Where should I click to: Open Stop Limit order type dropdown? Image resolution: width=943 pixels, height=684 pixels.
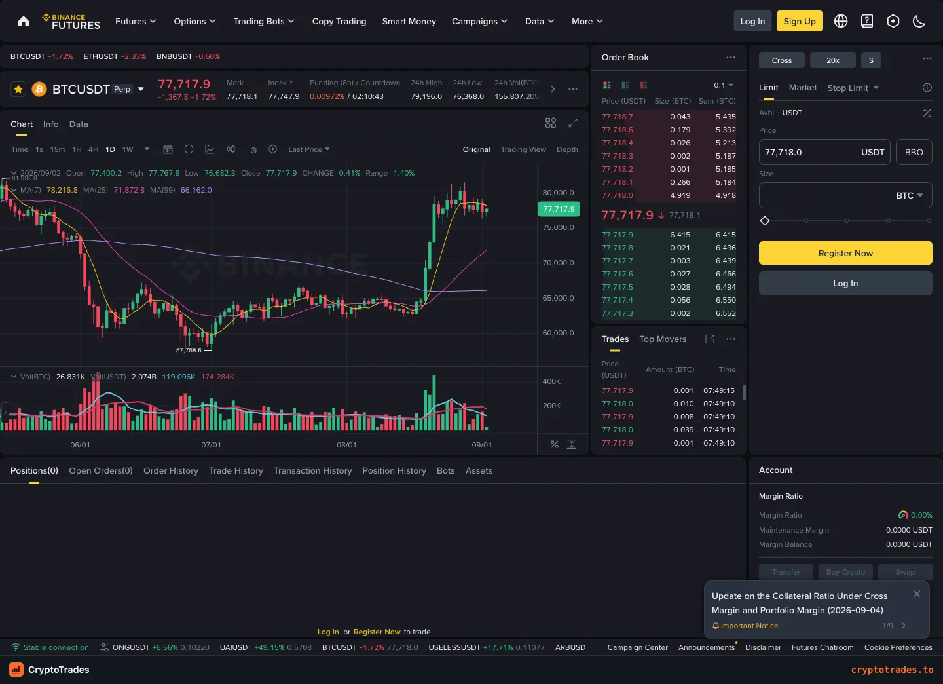[x=853, y=88]
